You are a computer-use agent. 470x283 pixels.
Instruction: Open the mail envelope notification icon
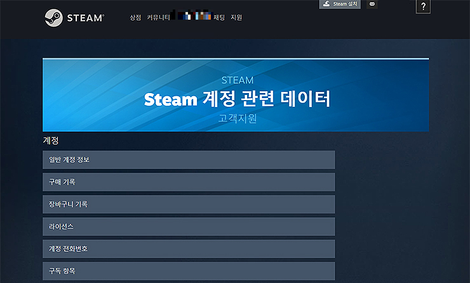(372, 4)
